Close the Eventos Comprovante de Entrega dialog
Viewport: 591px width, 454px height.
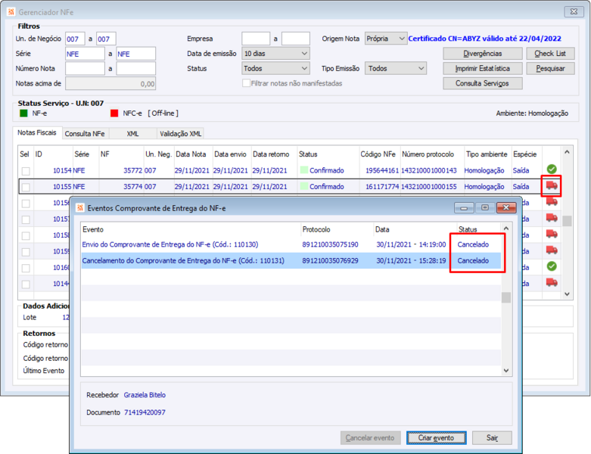[506, 207]
